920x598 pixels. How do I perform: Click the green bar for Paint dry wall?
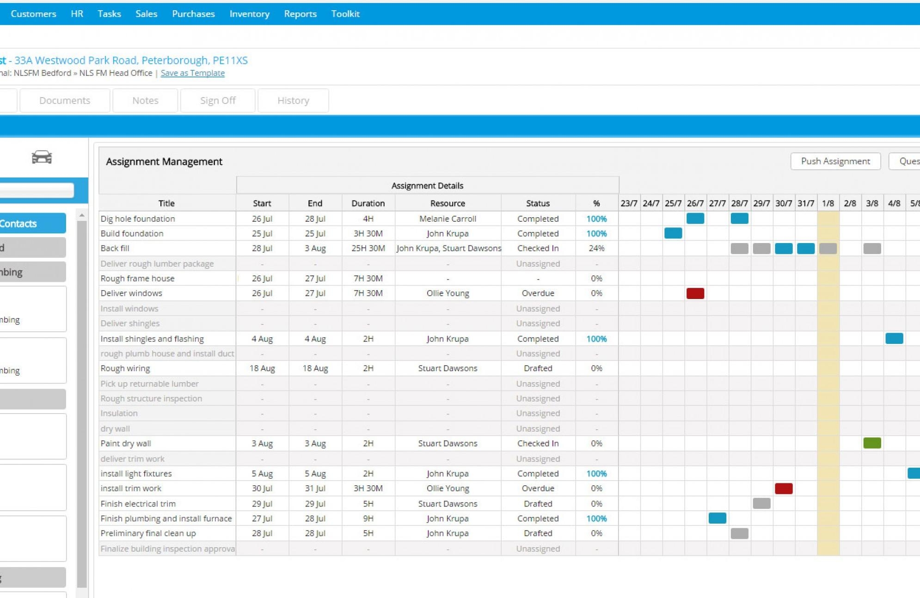(872, 443)
